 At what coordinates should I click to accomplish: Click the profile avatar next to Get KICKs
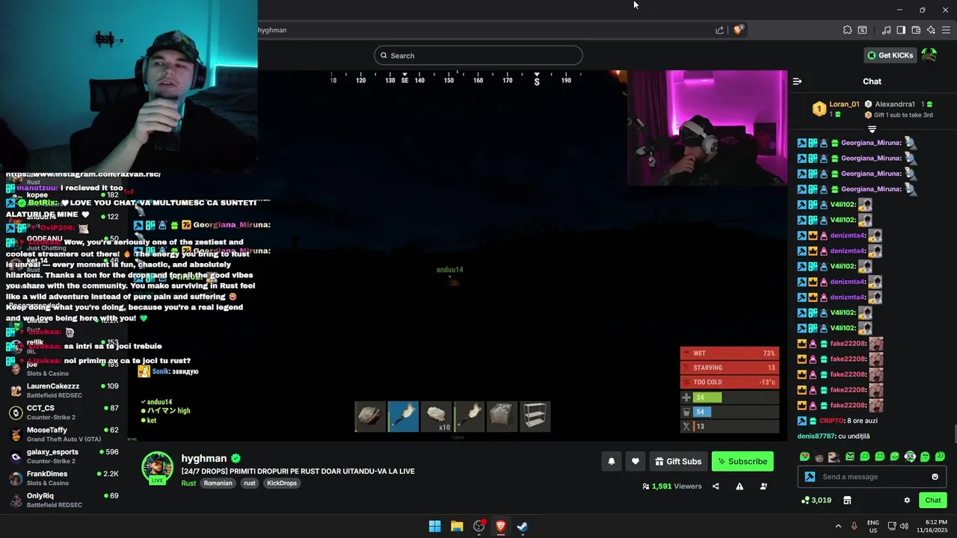pos(929,55)
